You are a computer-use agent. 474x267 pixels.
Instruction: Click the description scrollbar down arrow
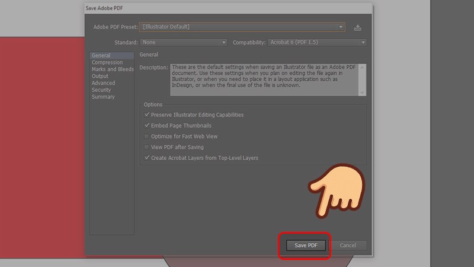point(362,93)
